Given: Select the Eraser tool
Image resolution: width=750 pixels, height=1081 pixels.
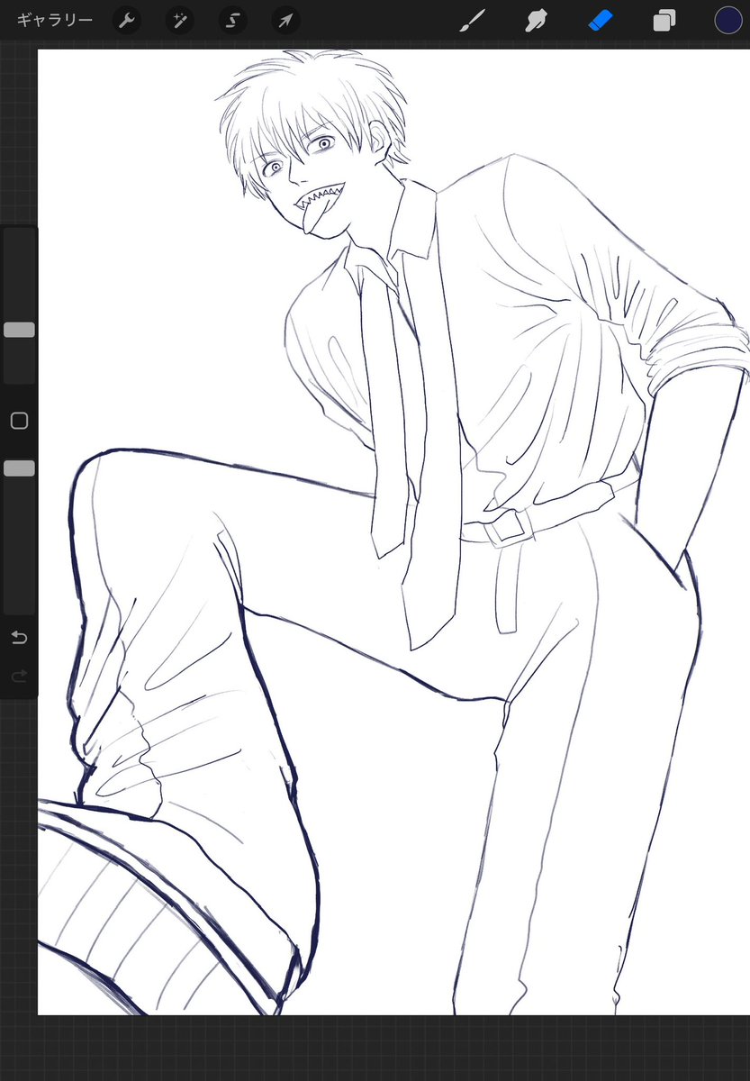Looking at the screenshot, I should pyautogui.click(x=601, y=20).
